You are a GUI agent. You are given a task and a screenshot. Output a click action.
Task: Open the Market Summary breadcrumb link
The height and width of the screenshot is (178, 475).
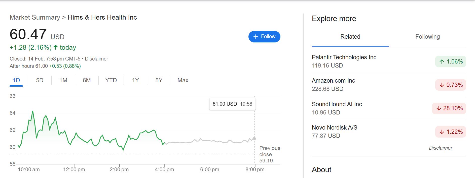[x=35, y=17]
